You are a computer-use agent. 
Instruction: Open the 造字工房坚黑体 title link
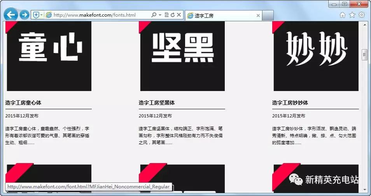coord(157,103)
